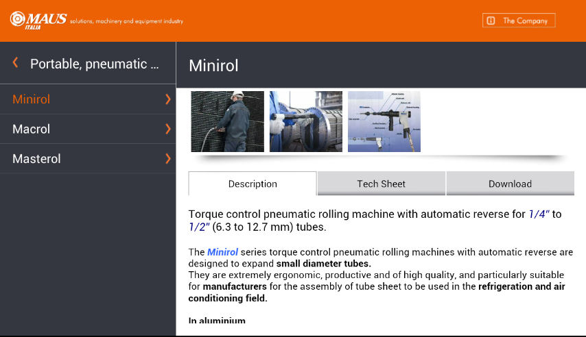Click the Minirol page title

pyautogui.click(x=213, y=66)
